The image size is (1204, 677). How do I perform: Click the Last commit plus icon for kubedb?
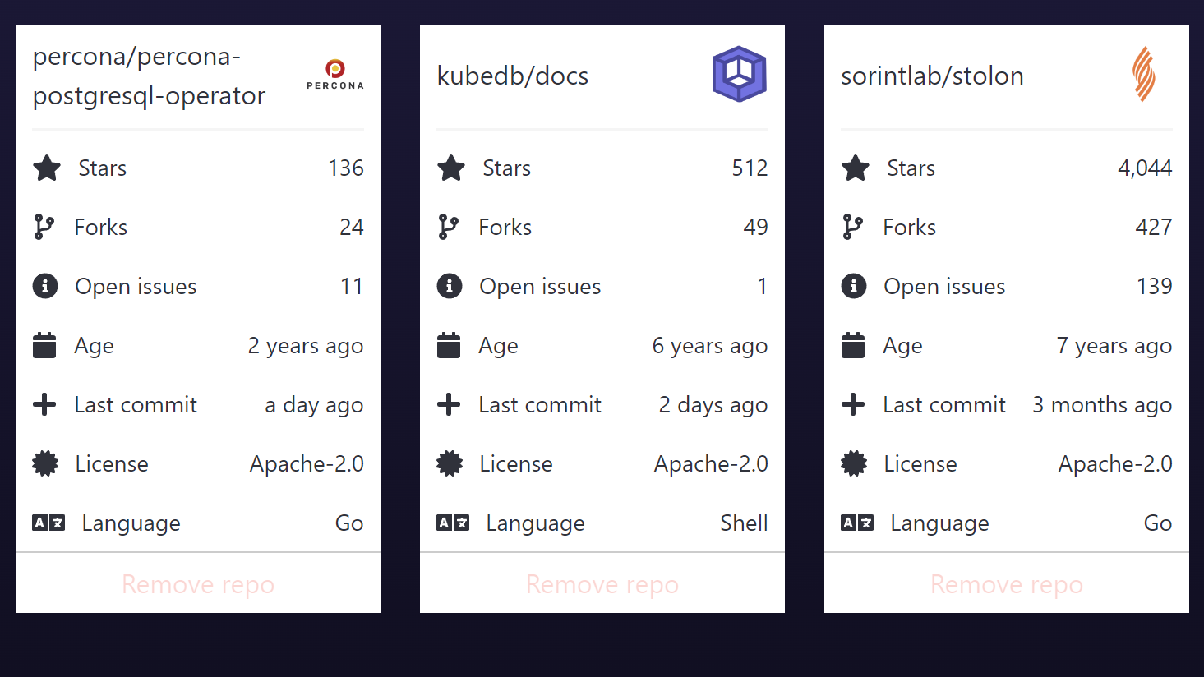449,404
